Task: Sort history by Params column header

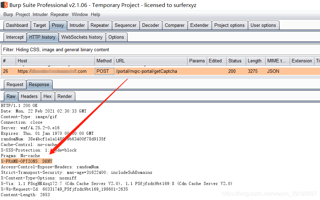Action: [197, 61]
